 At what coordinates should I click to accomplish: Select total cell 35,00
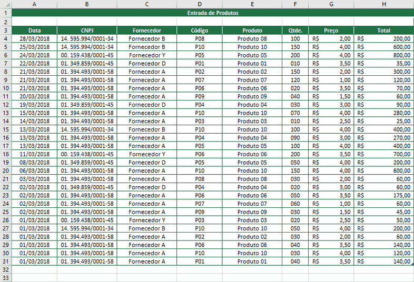384,63
